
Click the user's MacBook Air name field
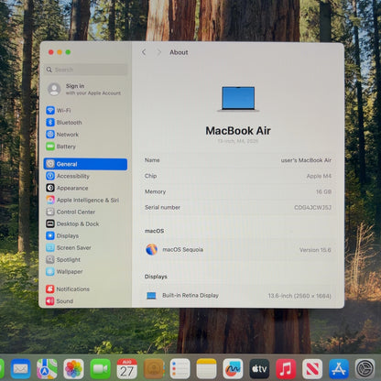tap(238, 160)
